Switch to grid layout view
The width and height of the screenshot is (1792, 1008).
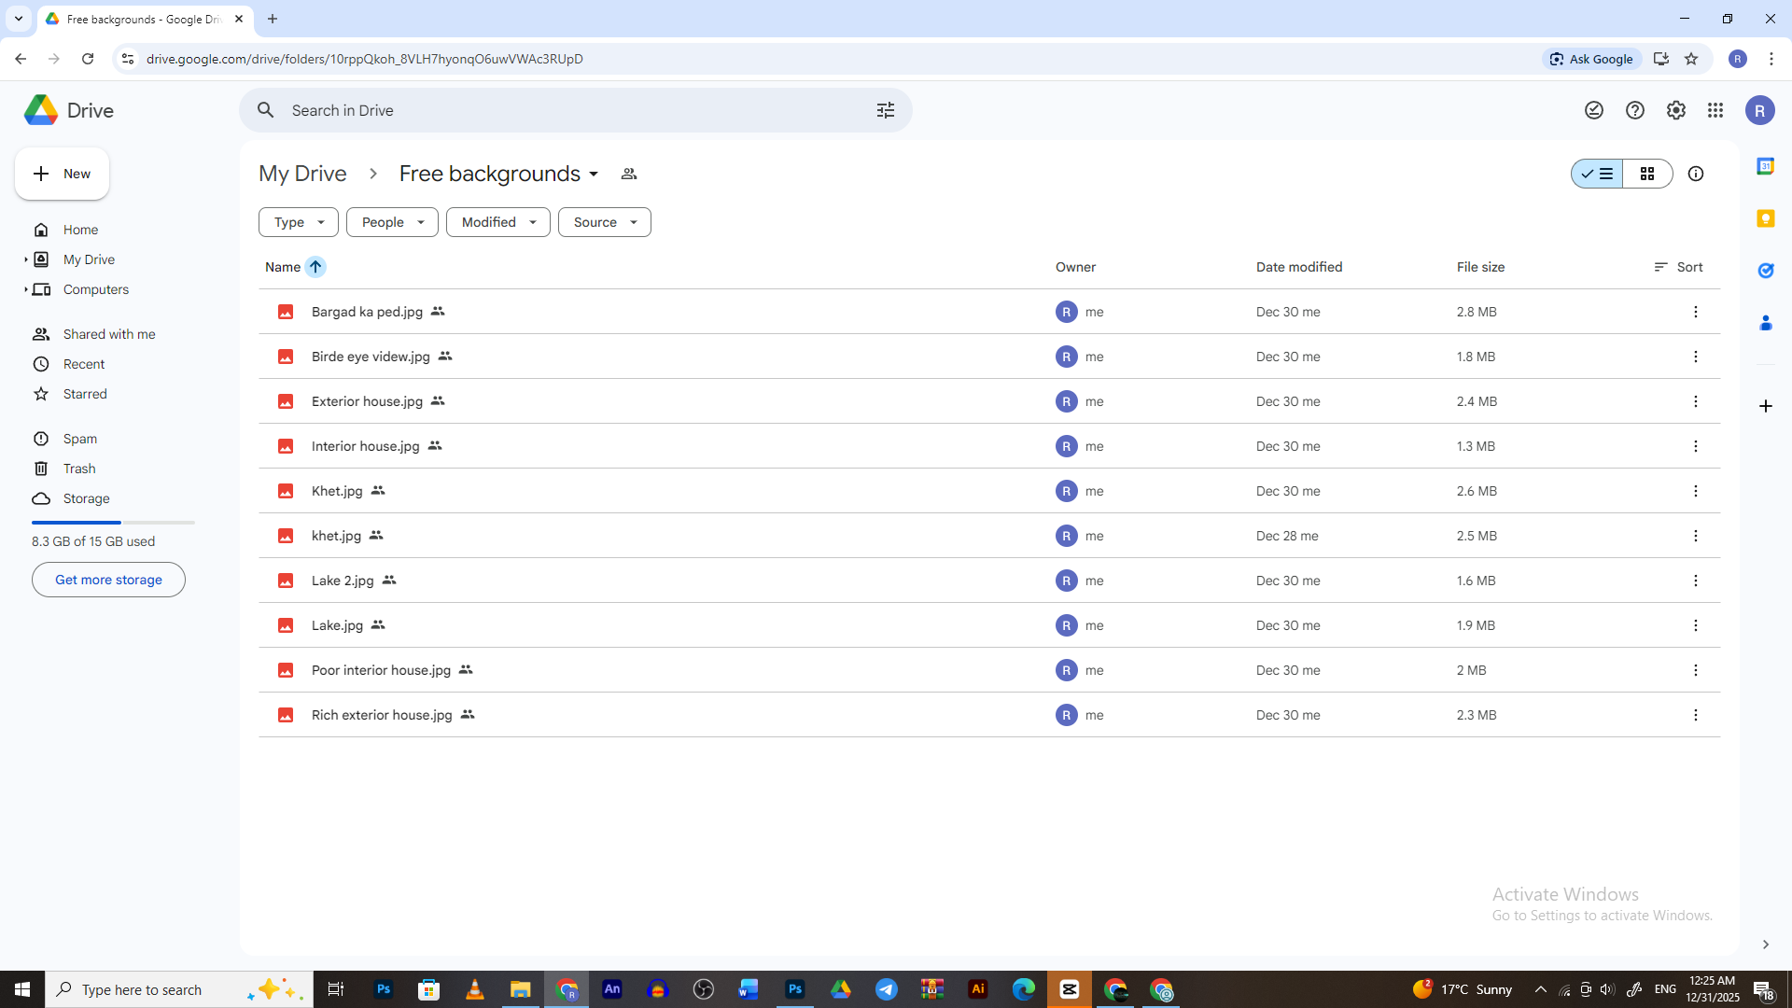coord(1646,174)
